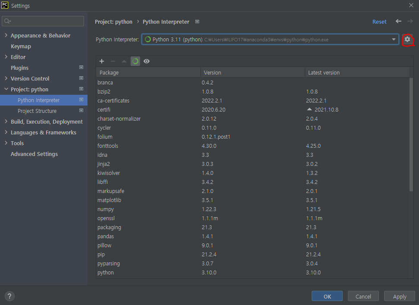
Task: Collapse the Project: python section
Action: [x=6, y=89]
